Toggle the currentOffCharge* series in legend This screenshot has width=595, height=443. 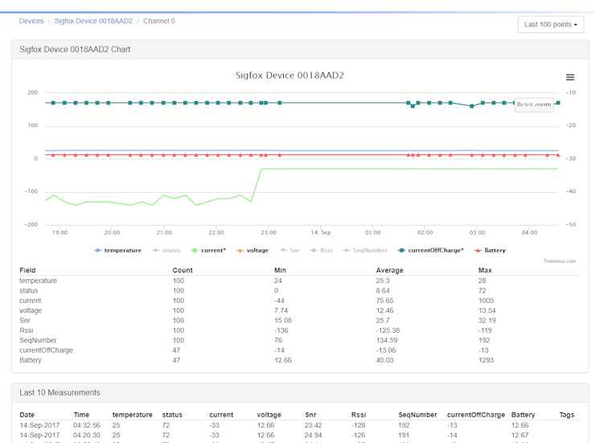click(x=431, y=250)
